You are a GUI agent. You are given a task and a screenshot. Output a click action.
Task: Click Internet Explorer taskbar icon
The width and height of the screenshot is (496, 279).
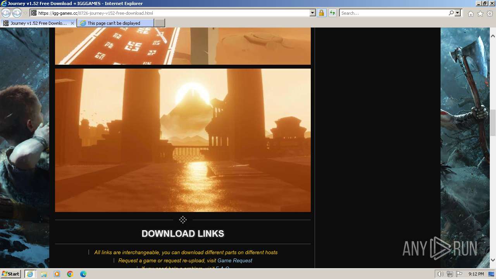coord(30,274)
